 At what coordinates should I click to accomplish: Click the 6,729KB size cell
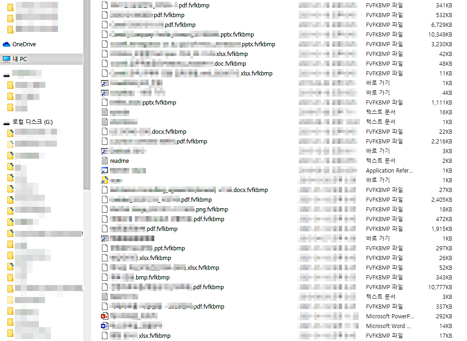pos(442,25)
